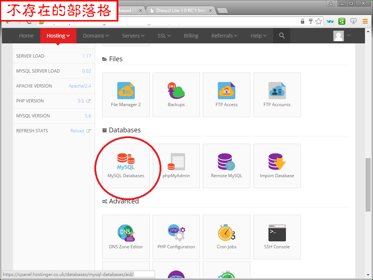Open Cron Jobs
This screenshot has height=280, width=373.
[227, 237]
